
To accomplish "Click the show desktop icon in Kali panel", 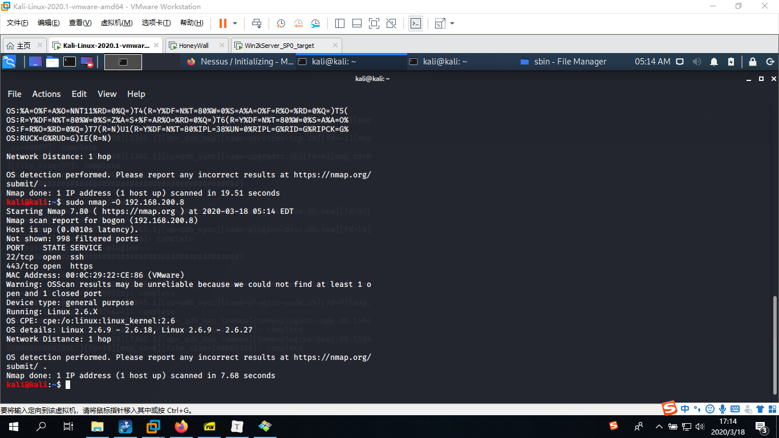I will pos(35,62).
